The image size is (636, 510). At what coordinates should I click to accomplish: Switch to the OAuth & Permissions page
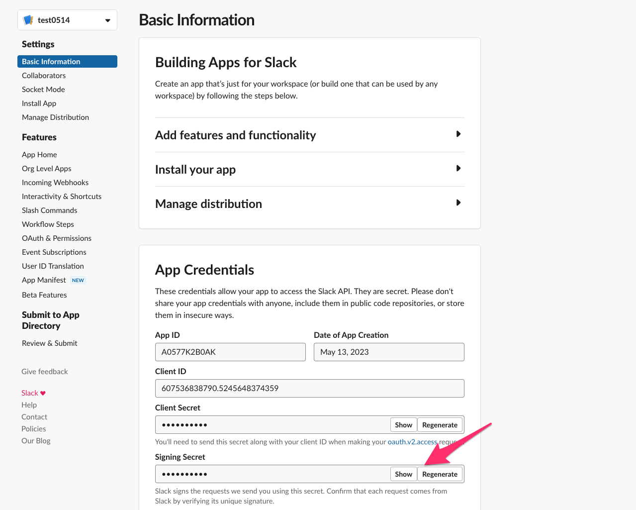(x=56, y=238)
